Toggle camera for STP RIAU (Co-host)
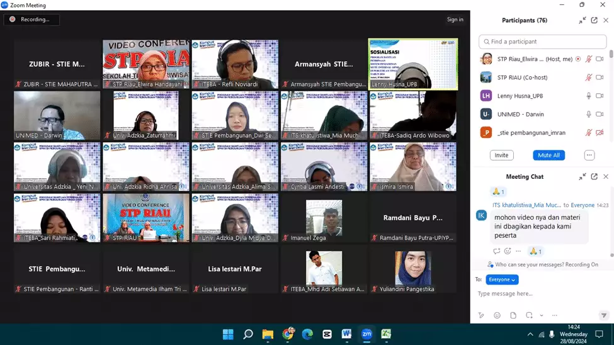Viewport: 614px width, 345px height. tap(600, 77)
